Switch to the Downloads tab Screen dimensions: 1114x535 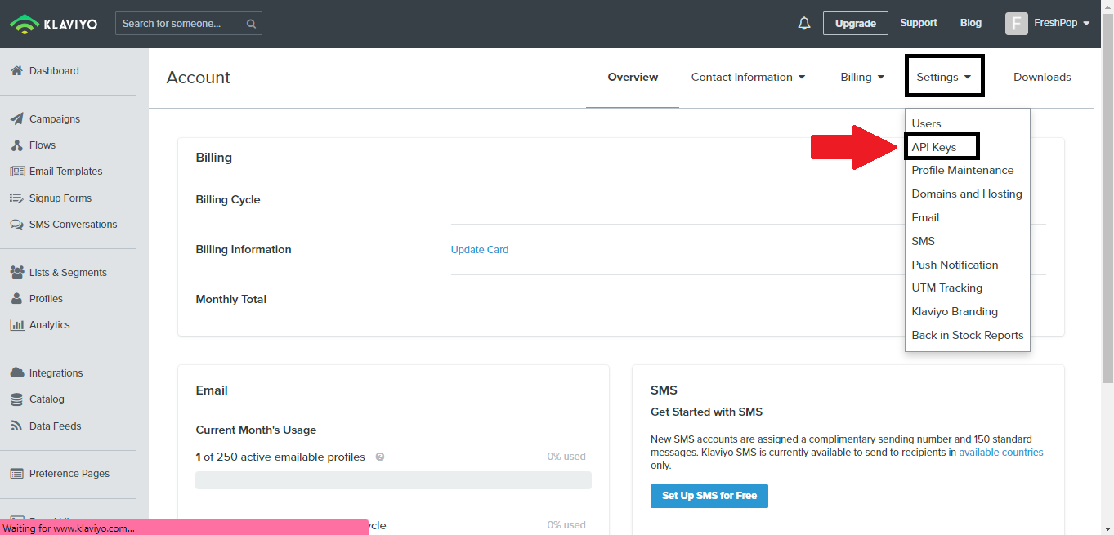(1042, 78)
